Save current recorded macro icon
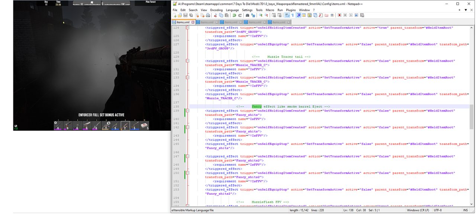 point(362,15)
